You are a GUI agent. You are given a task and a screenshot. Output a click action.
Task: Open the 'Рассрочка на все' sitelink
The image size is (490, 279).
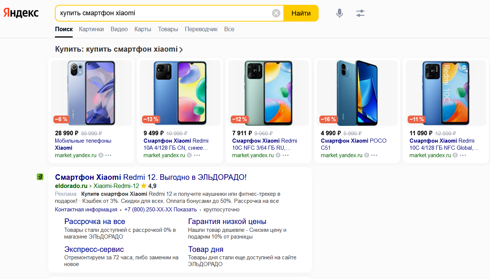[95, 221]
